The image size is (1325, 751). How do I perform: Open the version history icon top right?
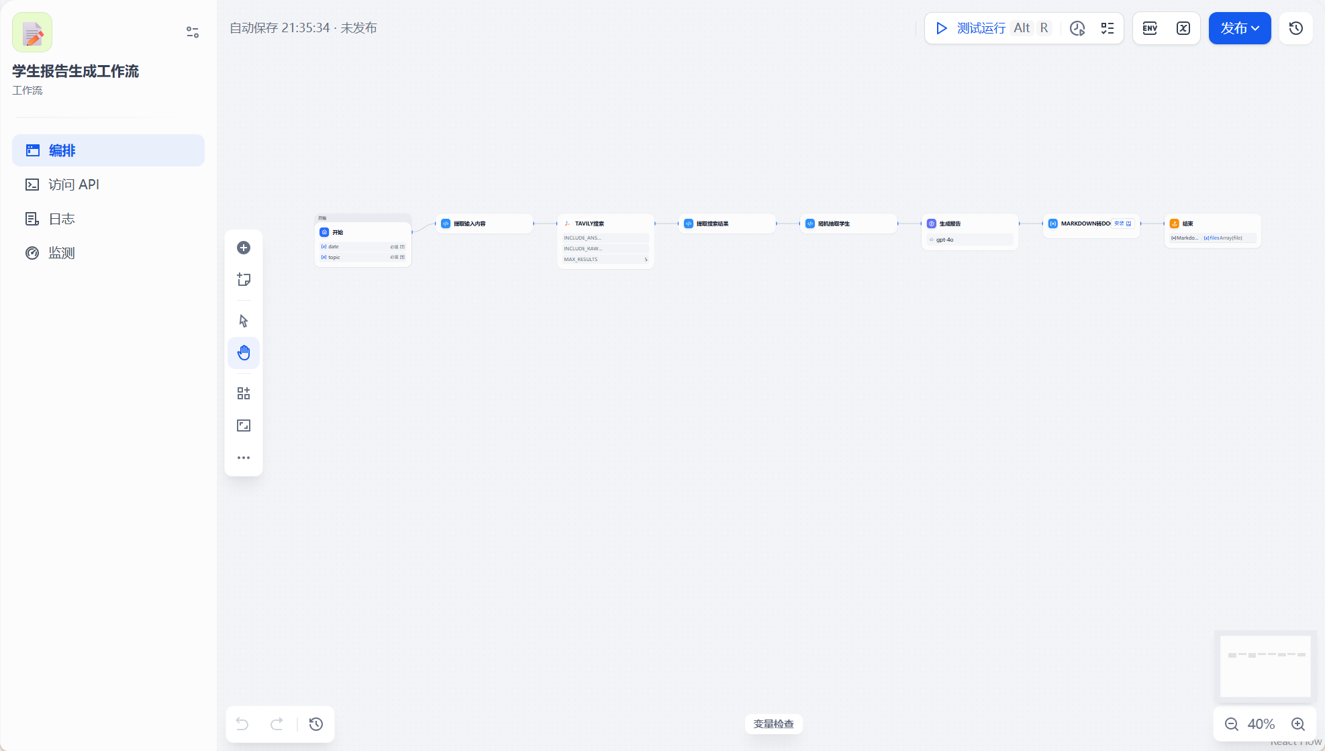(x=1296, y=28)
